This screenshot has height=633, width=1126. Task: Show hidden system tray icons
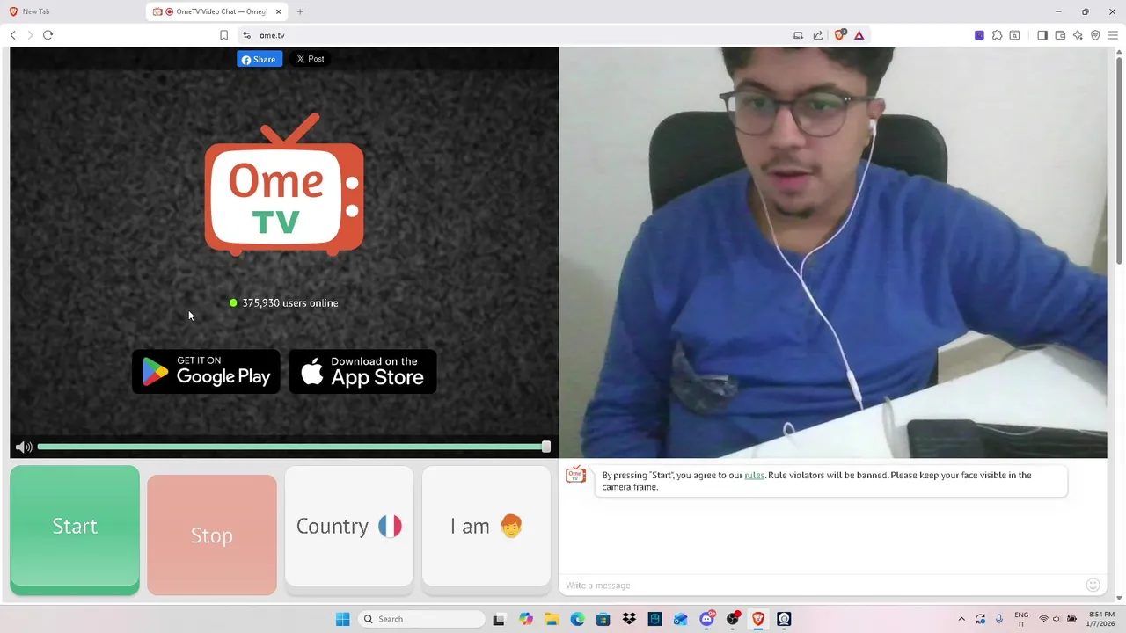961,619
